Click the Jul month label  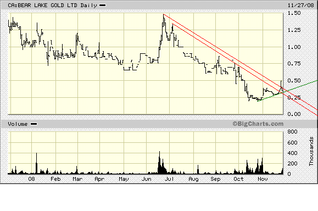click(x=169, y=179)
